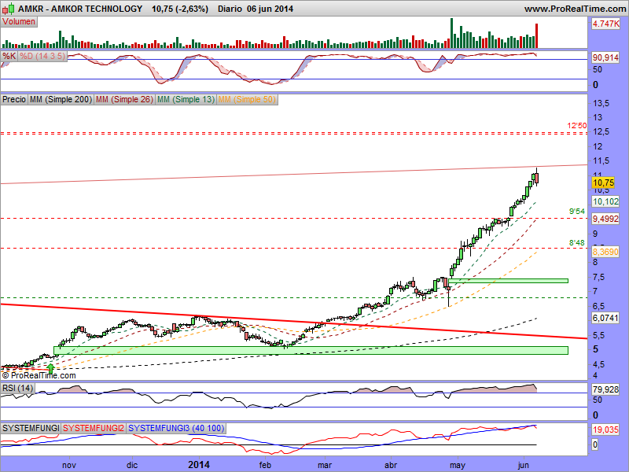This screenshot has width=629, height=472.
Task: Click the 79,928 RSI value
Action: pyautogui.click(x=605, y=389)
